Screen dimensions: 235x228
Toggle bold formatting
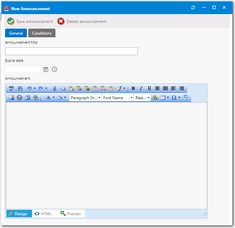[x=133, y=88]
